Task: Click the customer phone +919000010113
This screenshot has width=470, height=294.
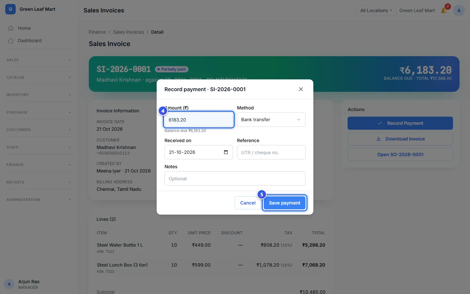Action: (x=113, y=153)
